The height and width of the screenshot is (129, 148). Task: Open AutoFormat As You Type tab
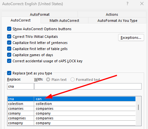coord(117,21)
